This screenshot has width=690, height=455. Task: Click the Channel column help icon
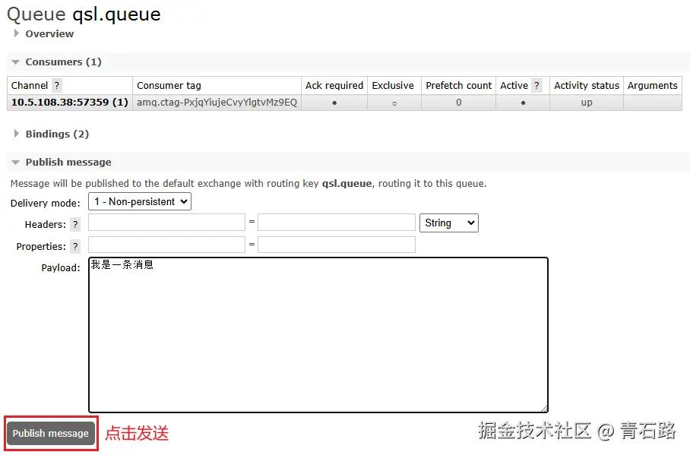[56, 85]
